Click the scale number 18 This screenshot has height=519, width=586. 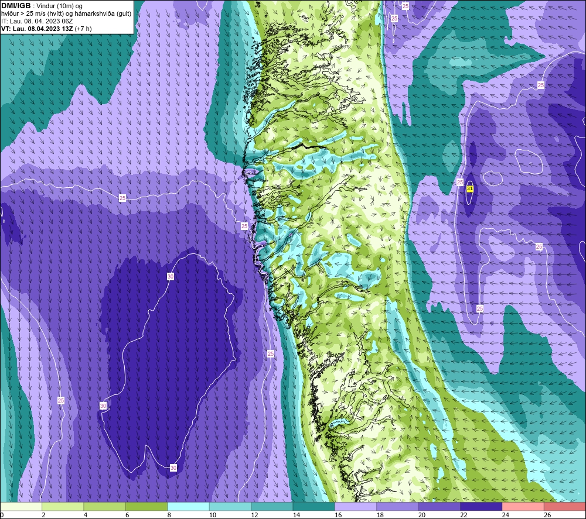[x=380, y=515]
